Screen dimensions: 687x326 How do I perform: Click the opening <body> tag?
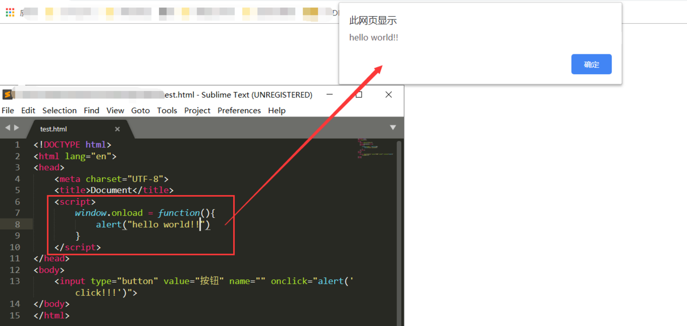click(x=49, y=270)
